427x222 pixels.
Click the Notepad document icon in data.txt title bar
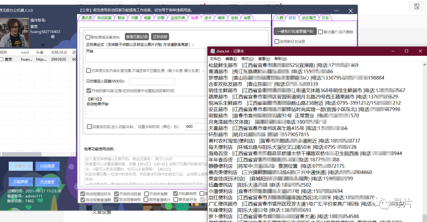coord(213,51)
